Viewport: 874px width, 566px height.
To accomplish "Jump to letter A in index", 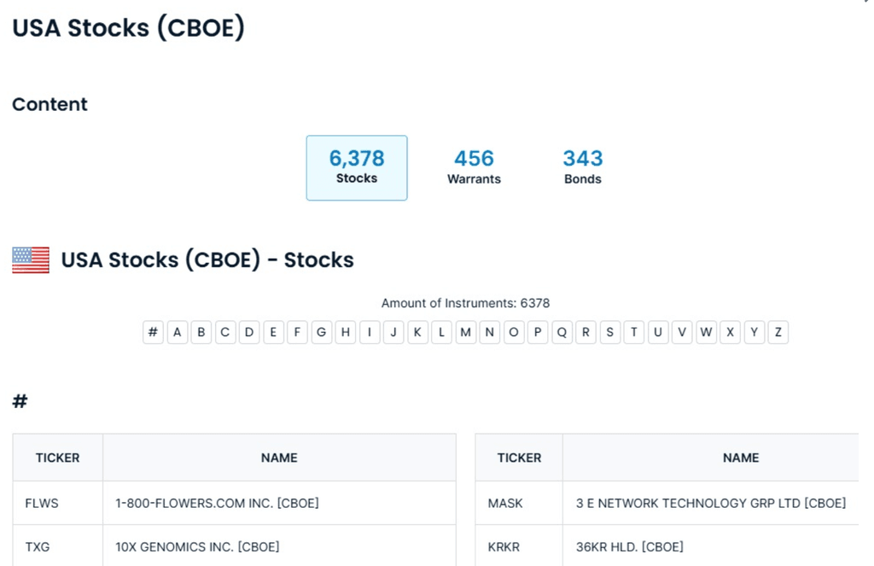I will 178,332.
